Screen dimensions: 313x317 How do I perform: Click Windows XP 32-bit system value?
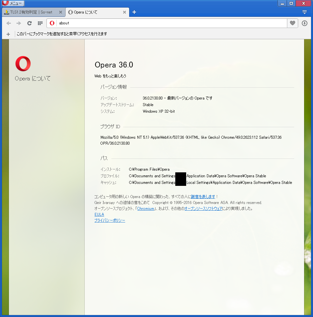(x=159, y=111)
